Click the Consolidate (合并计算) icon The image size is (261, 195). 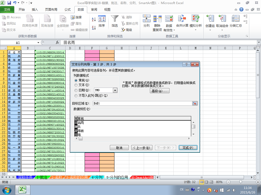[x=182, y=21]
